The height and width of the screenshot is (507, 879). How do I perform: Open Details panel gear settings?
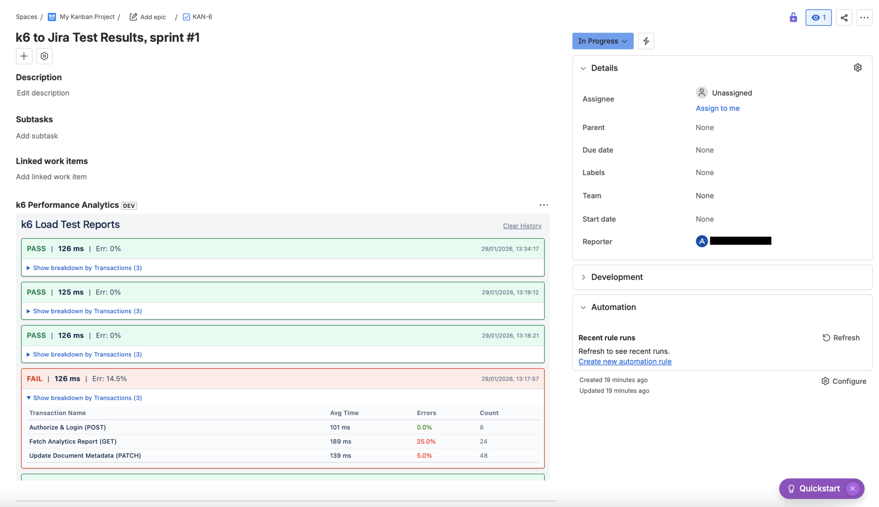pos(857,68)
